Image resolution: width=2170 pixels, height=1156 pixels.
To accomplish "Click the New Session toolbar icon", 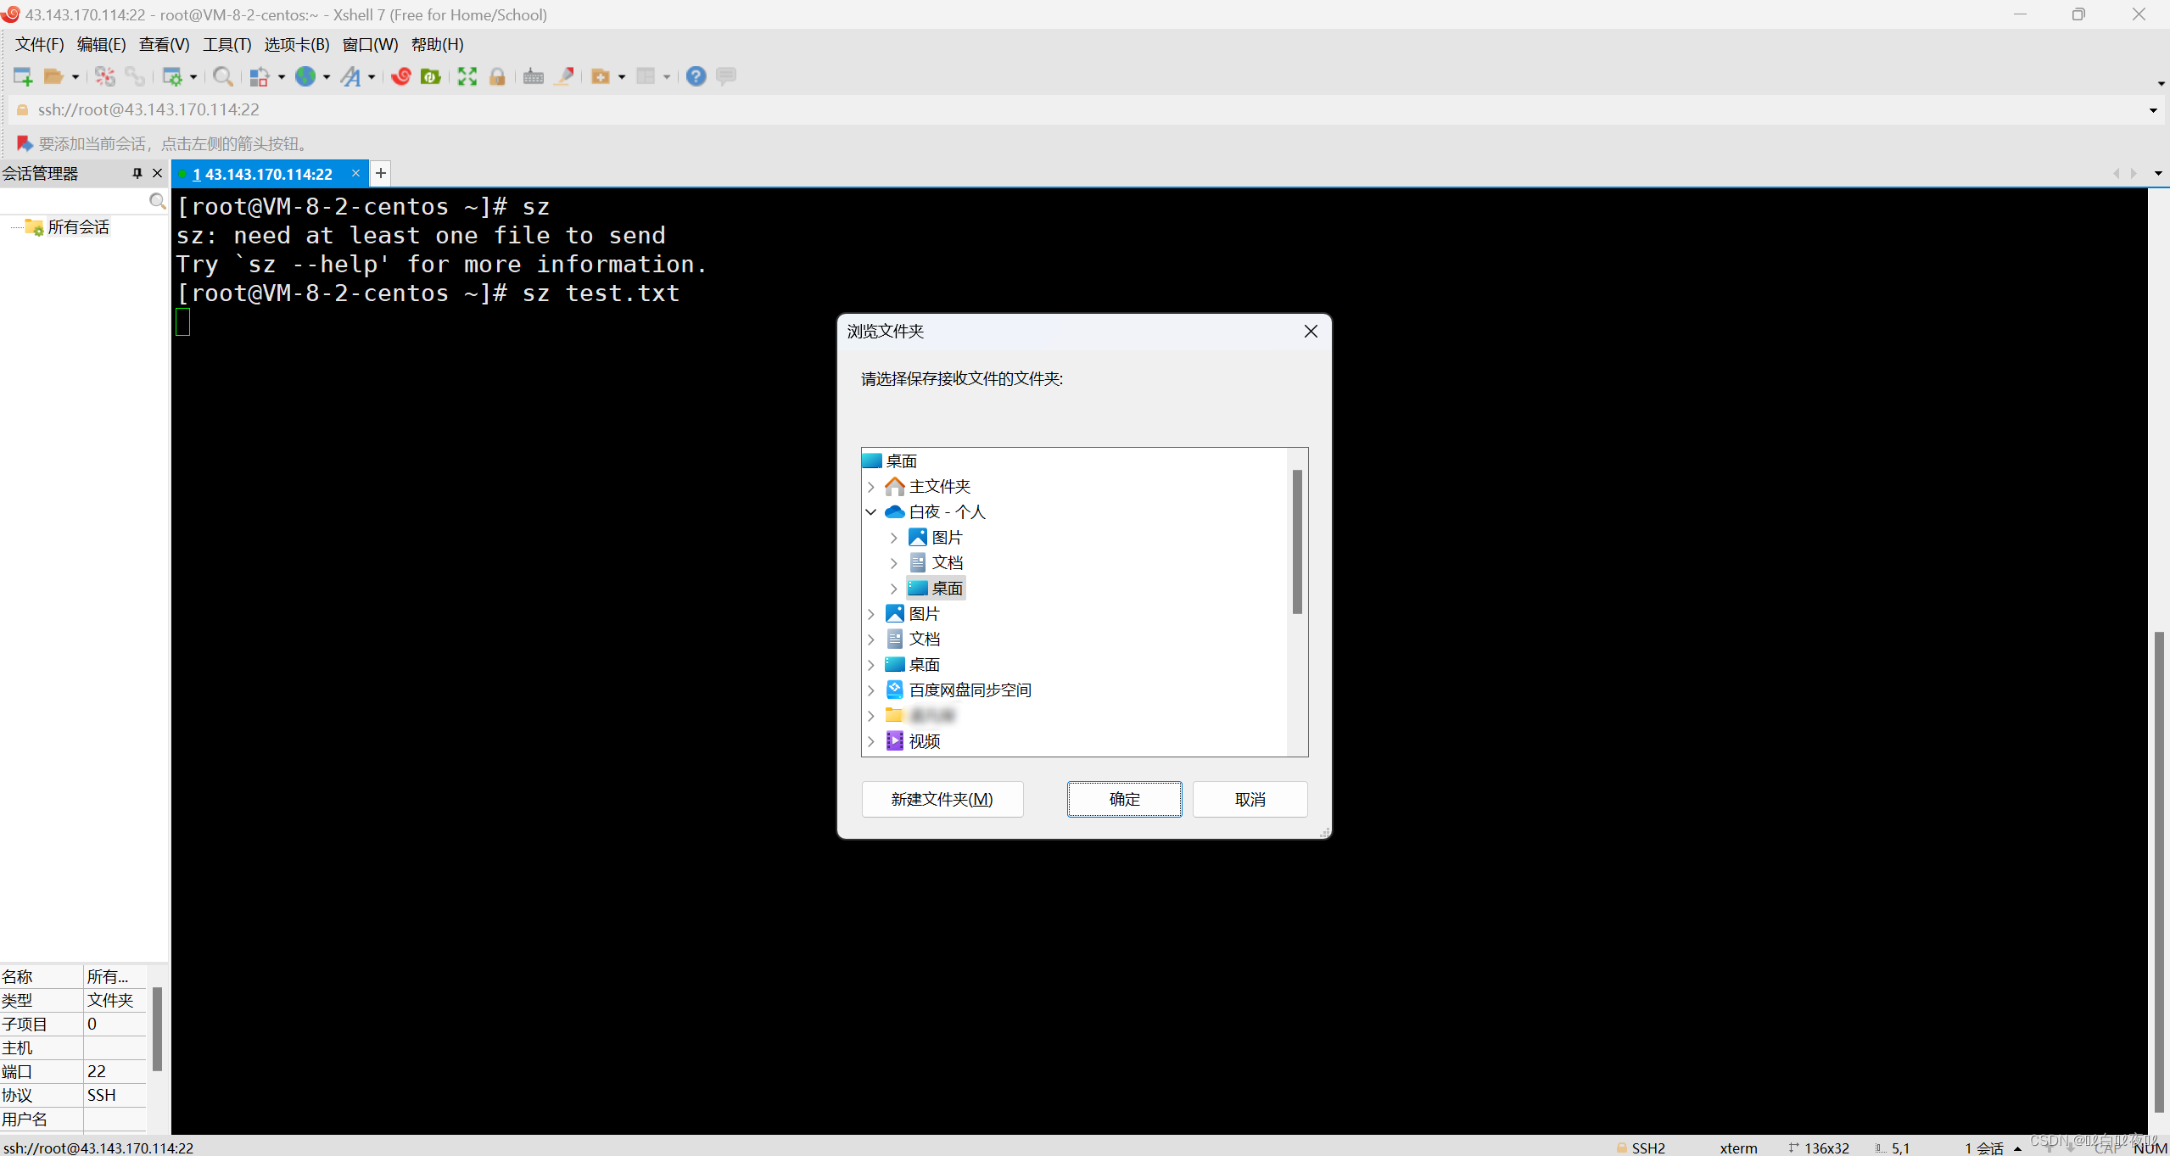I will pos(23,76).
